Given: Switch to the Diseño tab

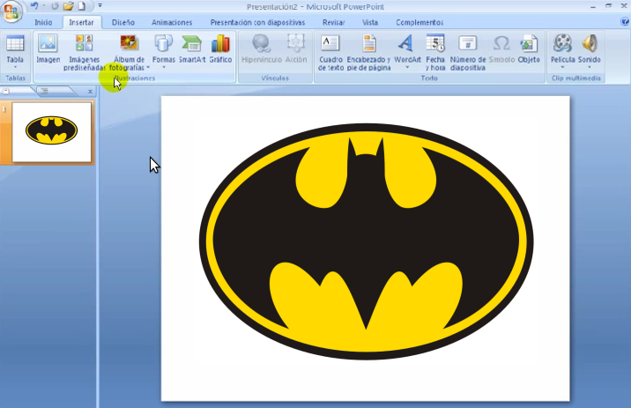Looking at the screenshot, I should [x=123, y=22].
